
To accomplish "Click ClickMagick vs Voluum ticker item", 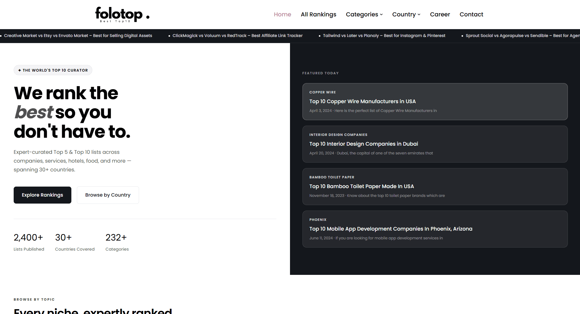I will click(237, 35).
